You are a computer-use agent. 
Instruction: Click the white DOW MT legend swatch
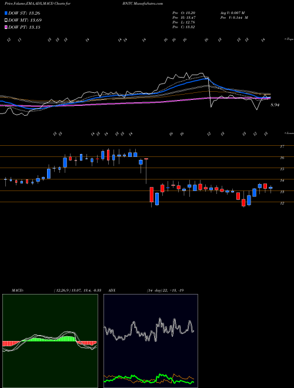coord(6,21)
